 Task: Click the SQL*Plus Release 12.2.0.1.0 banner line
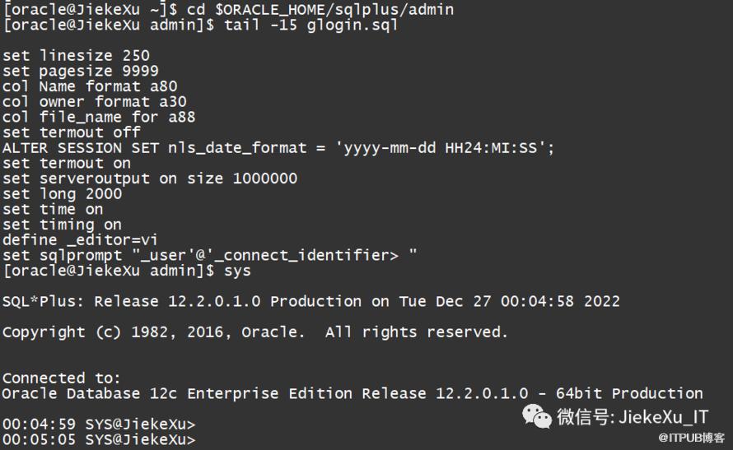pos(310,301)
